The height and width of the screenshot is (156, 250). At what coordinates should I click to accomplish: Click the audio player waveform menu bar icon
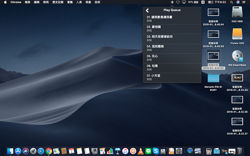(172, 2)
